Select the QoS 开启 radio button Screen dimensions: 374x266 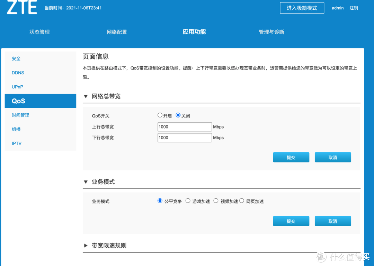click(160, 115)
